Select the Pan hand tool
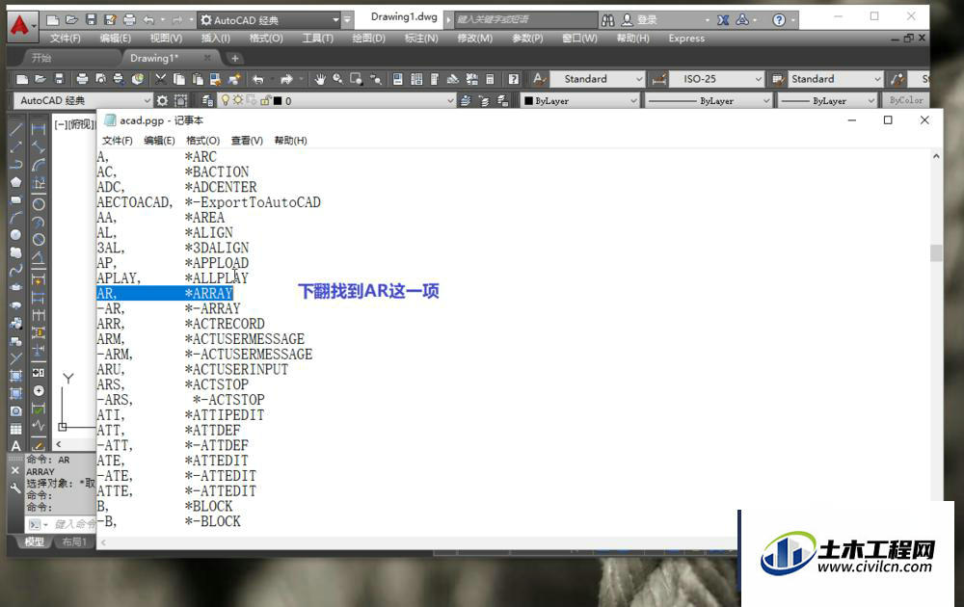 [x=320, y=79]
